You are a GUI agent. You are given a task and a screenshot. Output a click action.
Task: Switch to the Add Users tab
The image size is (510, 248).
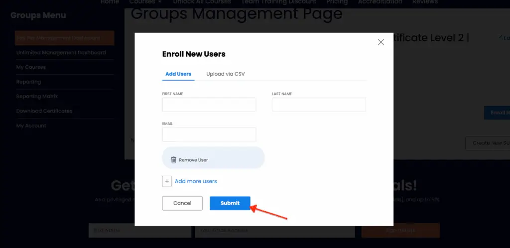(x=178, y=74)
